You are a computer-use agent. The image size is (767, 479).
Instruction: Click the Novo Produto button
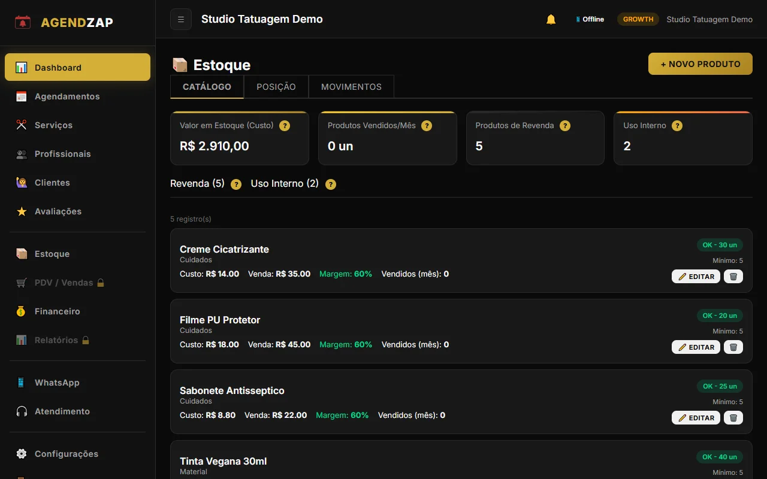pos(700,64)
